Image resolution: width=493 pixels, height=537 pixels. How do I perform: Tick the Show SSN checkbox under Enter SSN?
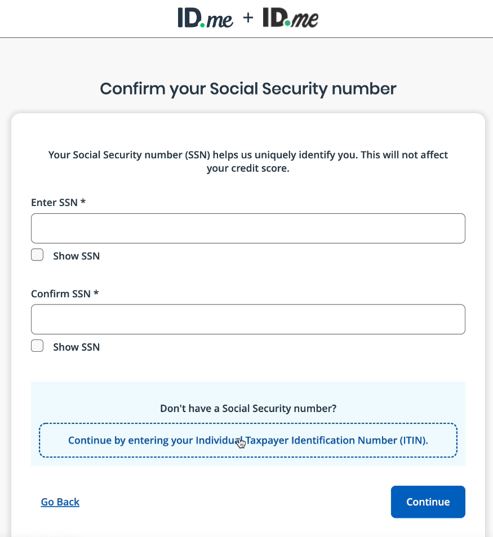coord(37,255)
